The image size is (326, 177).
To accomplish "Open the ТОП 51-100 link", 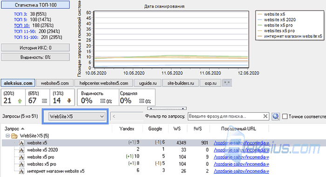I will coord(26,37).
